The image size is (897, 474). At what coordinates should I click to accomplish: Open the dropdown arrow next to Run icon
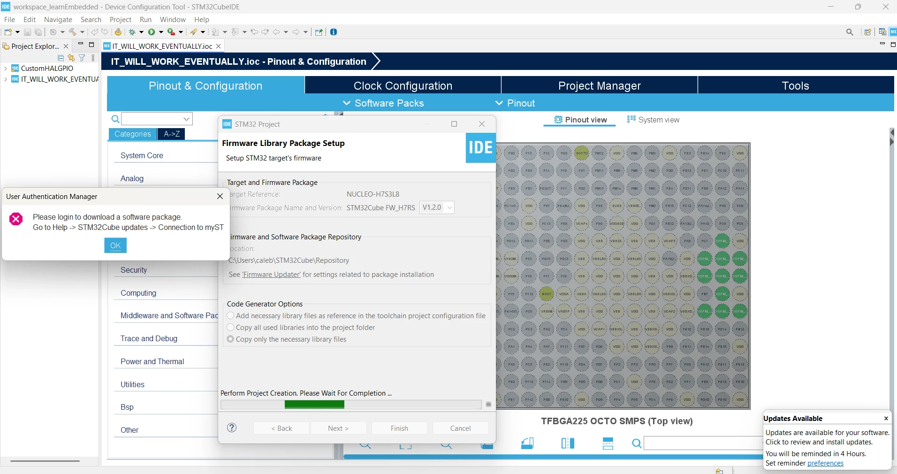click(161, 32)
